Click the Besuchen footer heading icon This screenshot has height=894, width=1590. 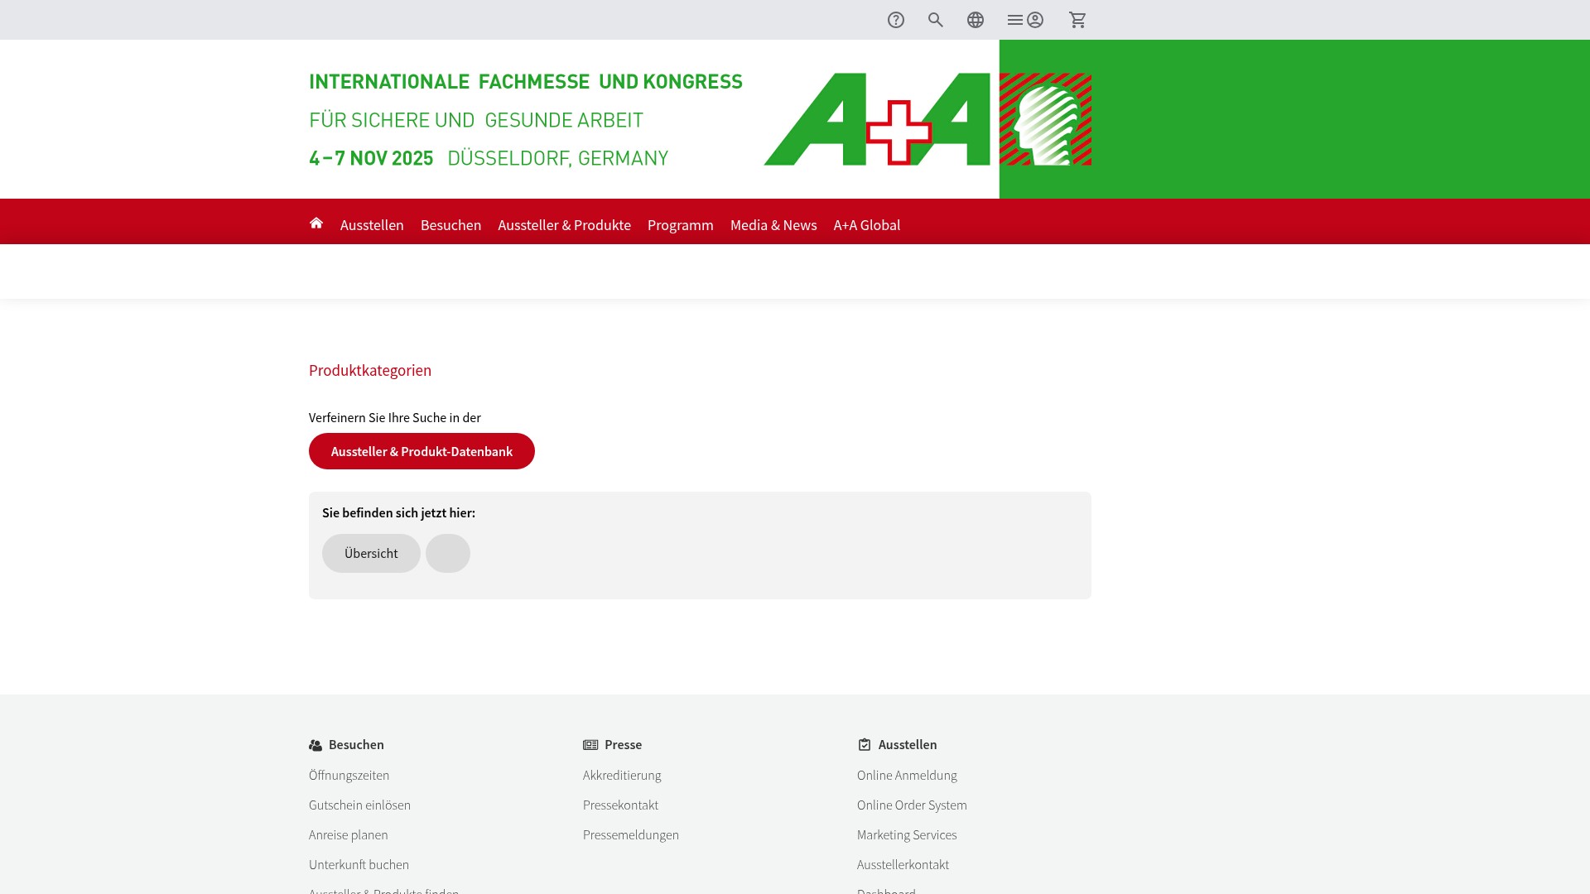[316, 745]
